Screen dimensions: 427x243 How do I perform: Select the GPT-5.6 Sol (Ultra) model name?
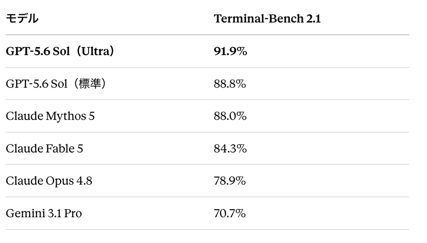click(60, 51)
